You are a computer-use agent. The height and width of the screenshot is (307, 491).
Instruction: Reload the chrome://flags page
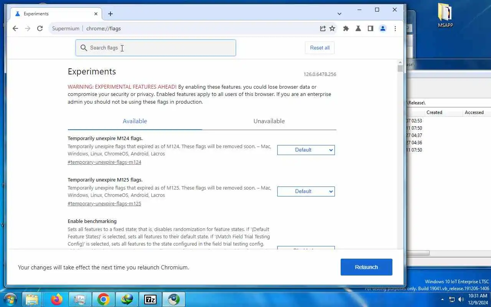(40, 28)
